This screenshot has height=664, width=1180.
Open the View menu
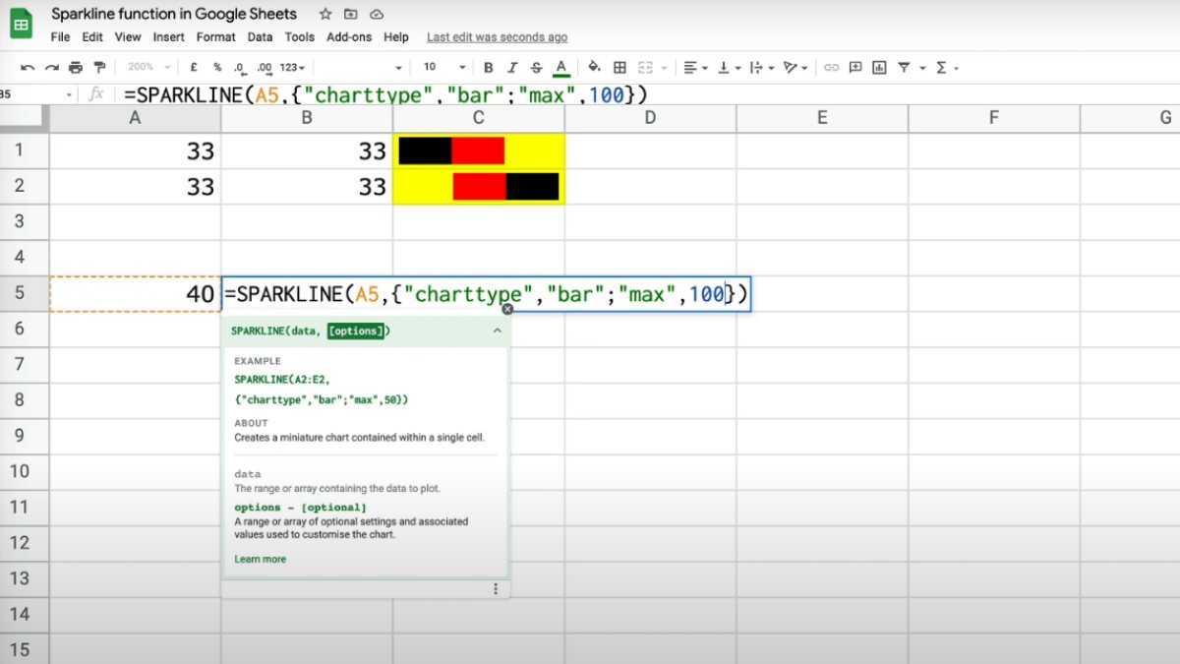128,36
